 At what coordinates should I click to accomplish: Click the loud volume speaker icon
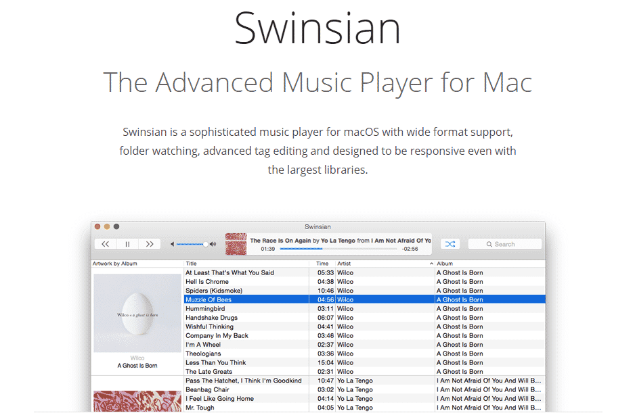[213, 244]
